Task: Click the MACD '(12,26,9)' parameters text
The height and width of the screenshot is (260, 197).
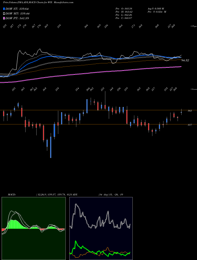Action: 41,195
